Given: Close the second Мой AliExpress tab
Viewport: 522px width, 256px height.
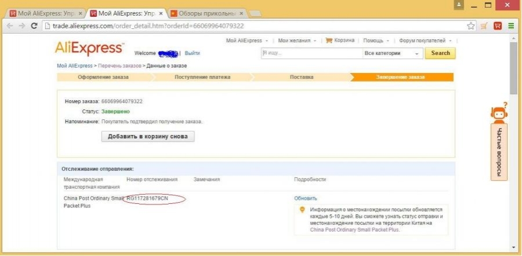Looking at the screenshot, I should click(161, 14).
